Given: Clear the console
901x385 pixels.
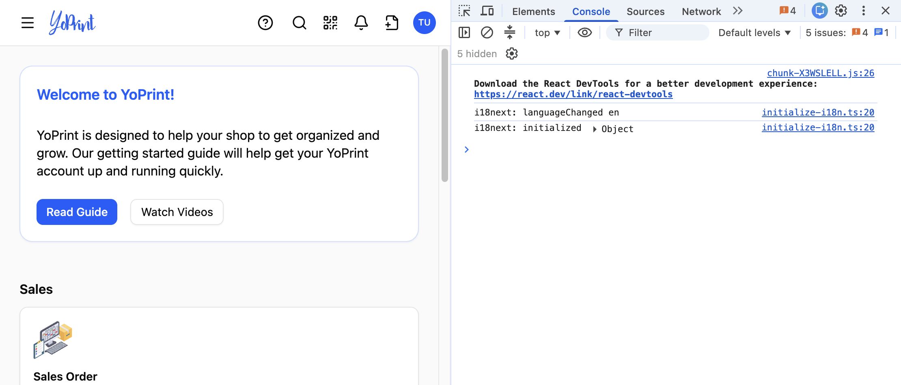Looking at the screenshot, I should [487, 32].
